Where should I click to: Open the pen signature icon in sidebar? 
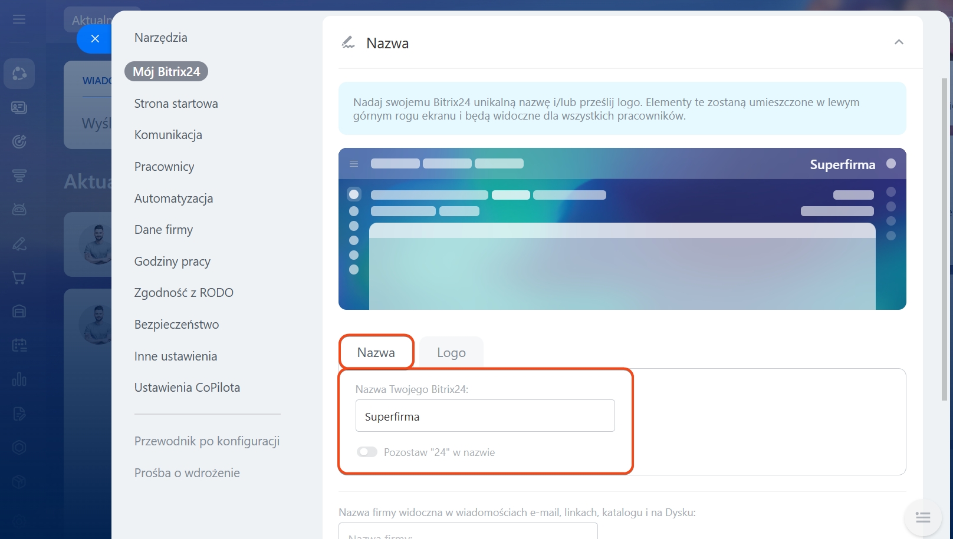tap(19, 243)
